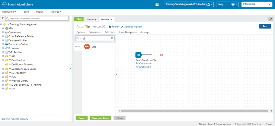The height and width of the screenshot is (126, 275).
Task: Select the FetchDatafromFile connector shape
Action: 138,55
